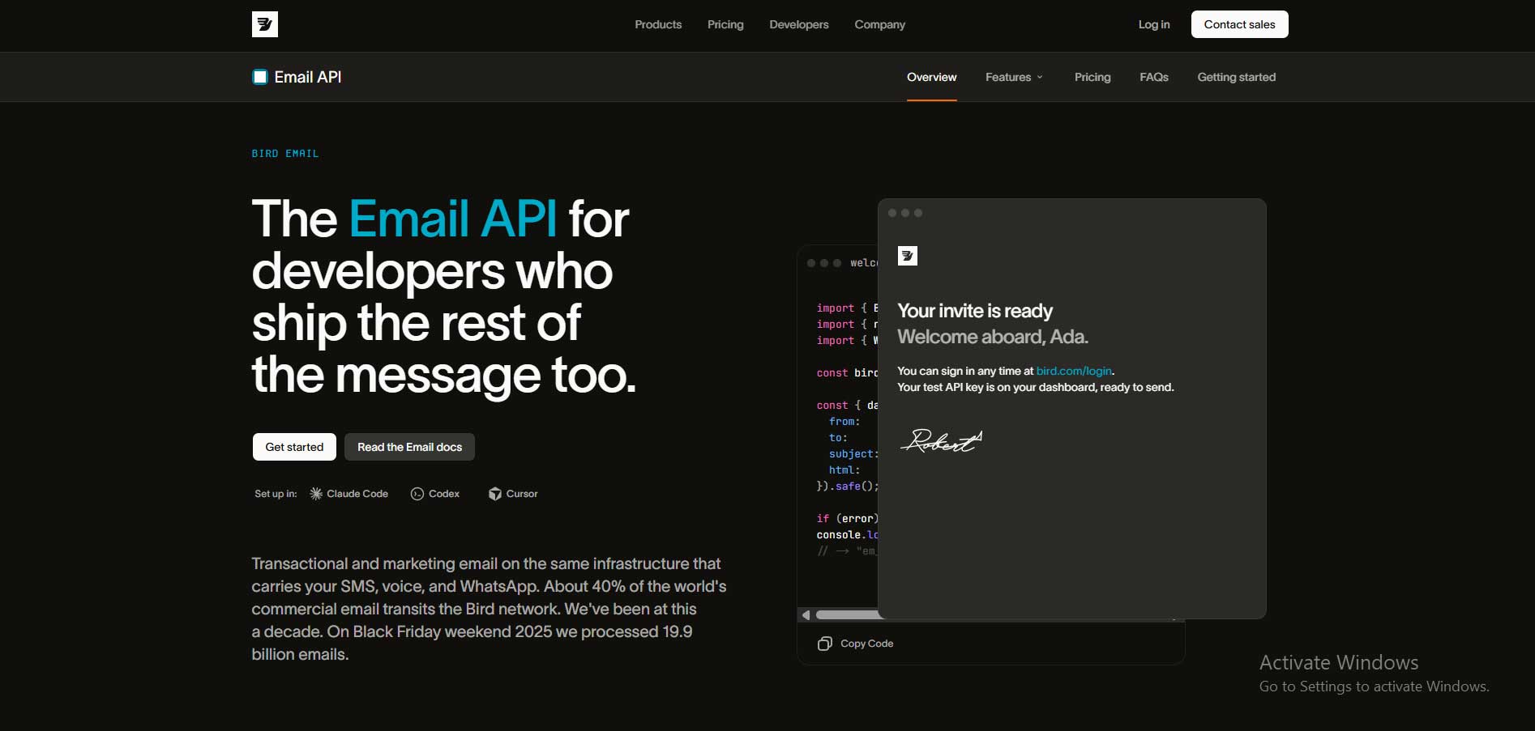Open the bird.com/login link in the email
This screenshot has width=1535, height=731.
coord(1074,371)
